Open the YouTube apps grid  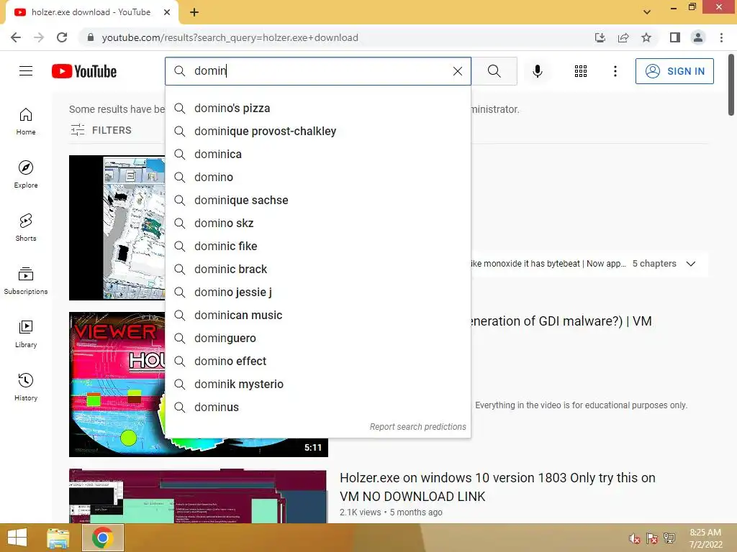pos(581,71)
